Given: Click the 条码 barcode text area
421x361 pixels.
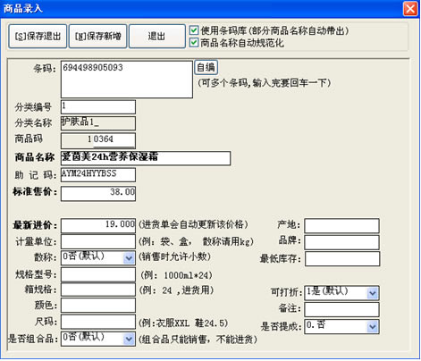Looking at the screenshot, I should 127,80.
